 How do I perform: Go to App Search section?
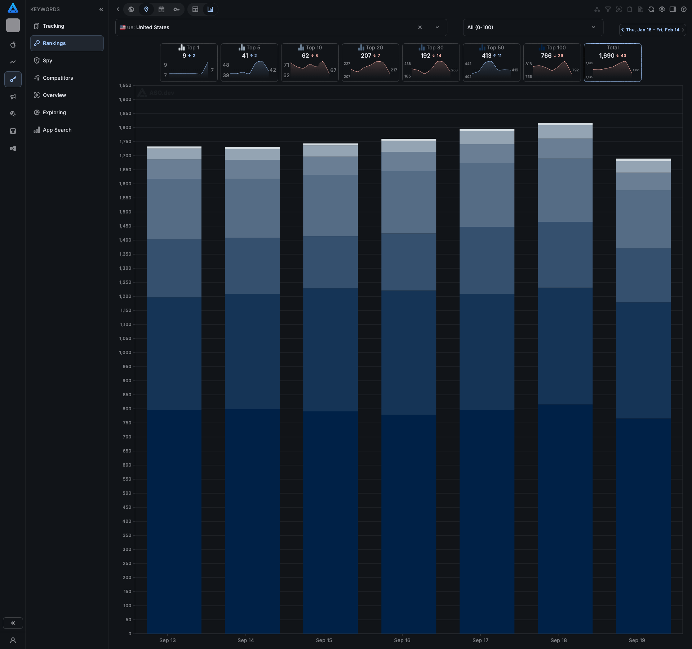[57, 130]
